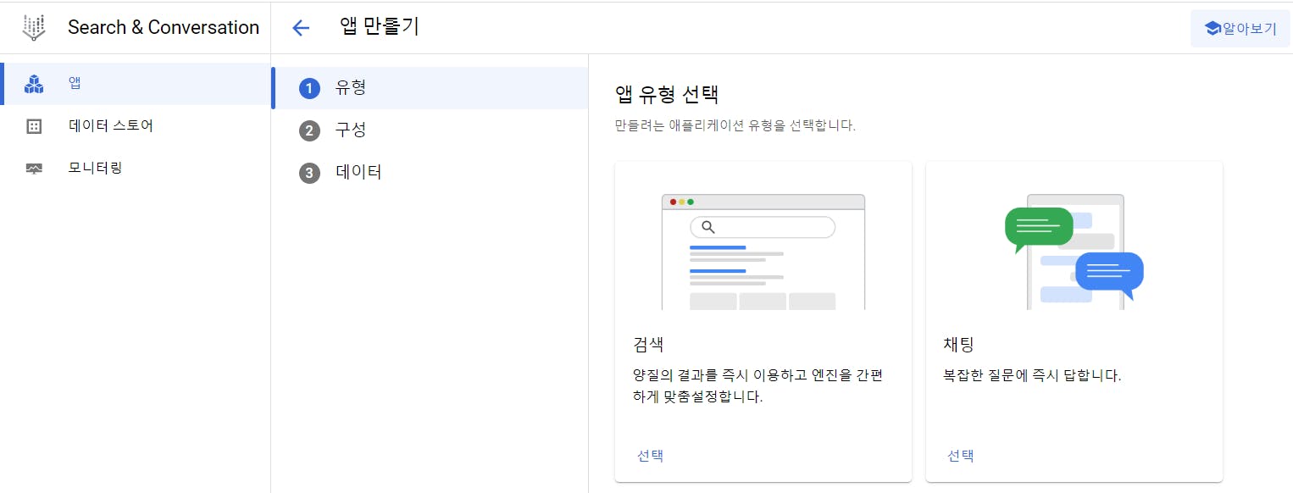Click the text 만들려는 애플리케이션 유형을 선택합니다.
The image size is (1293, 493).
coord(735,126)
